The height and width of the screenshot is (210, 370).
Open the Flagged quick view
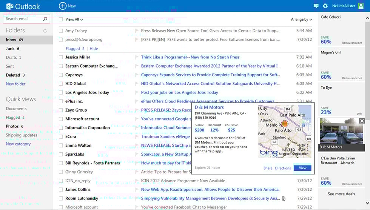15,117
